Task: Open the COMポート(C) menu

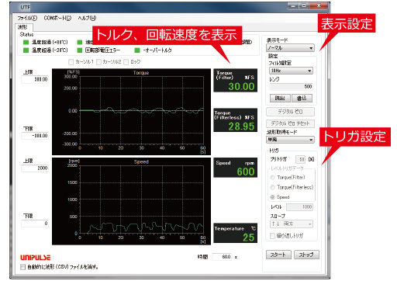Action: 57,18
